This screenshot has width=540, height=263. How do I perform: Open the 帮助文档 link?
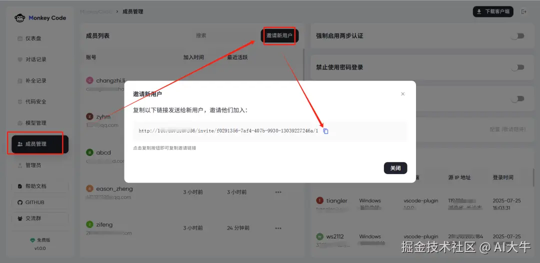click(x=40, y=186)
